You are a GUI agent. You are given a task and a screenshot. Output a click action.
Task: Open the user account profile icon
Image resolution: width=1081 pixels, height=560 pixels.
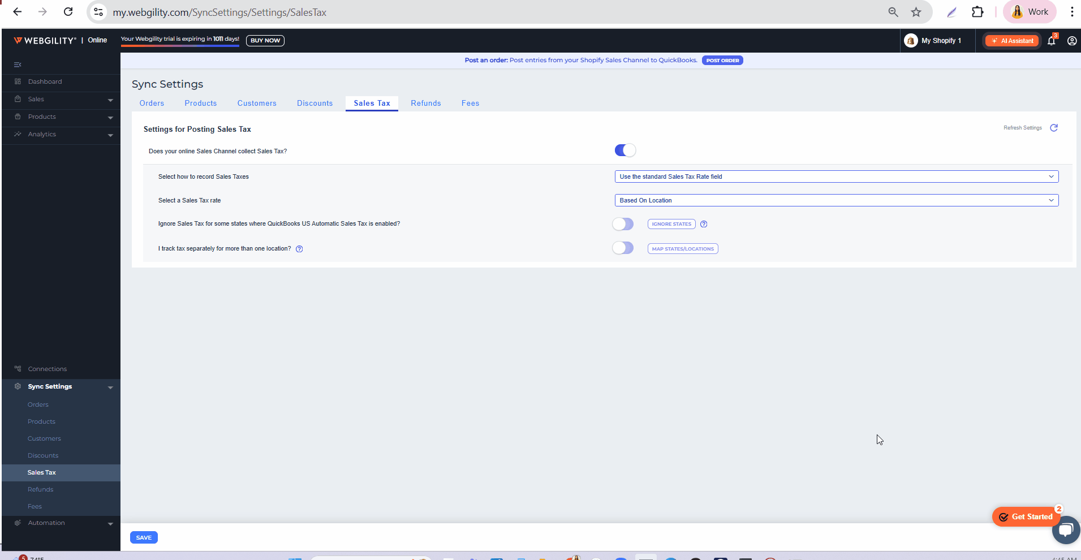[x=1071, y=41]
